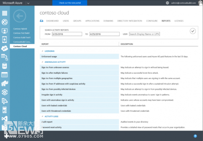This screenshot has height=141, width=203.
Task: Select the Reports tab
Action: (166, 21)
